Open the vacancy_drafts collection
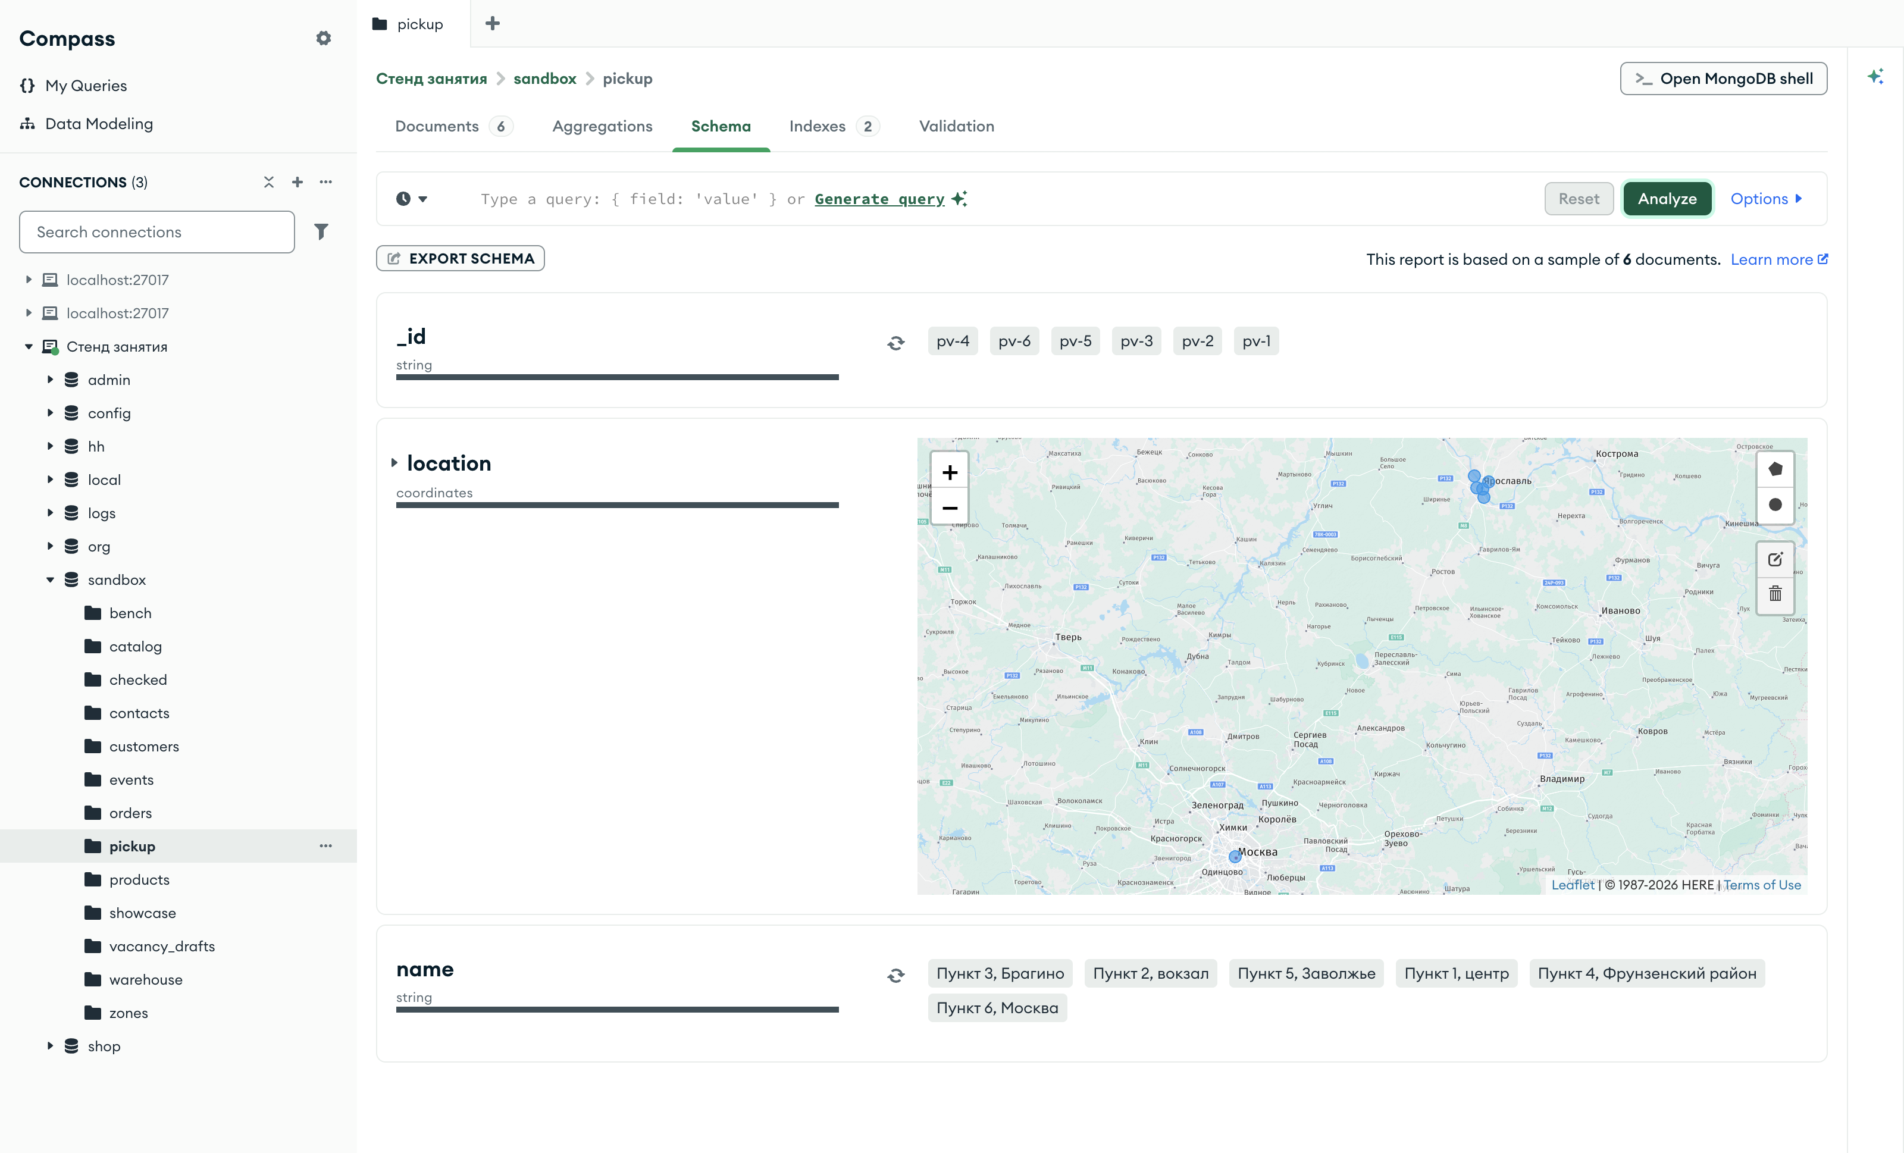 [x=178, y=946]
